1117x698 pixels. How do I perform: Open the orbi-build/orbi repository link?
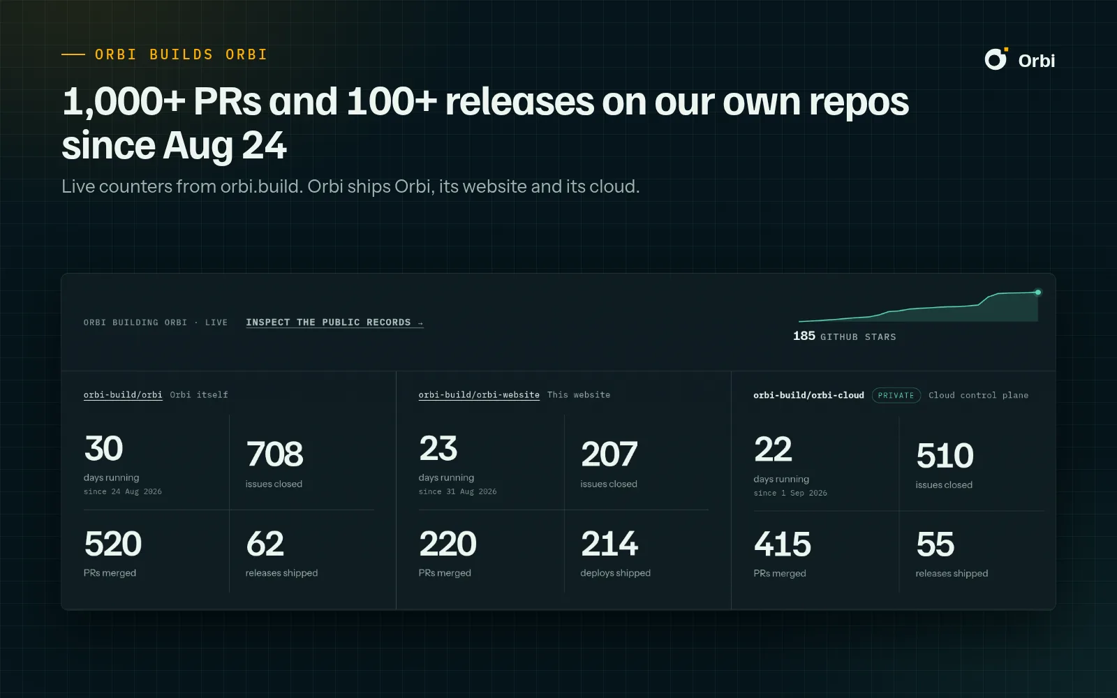point(123,395)
